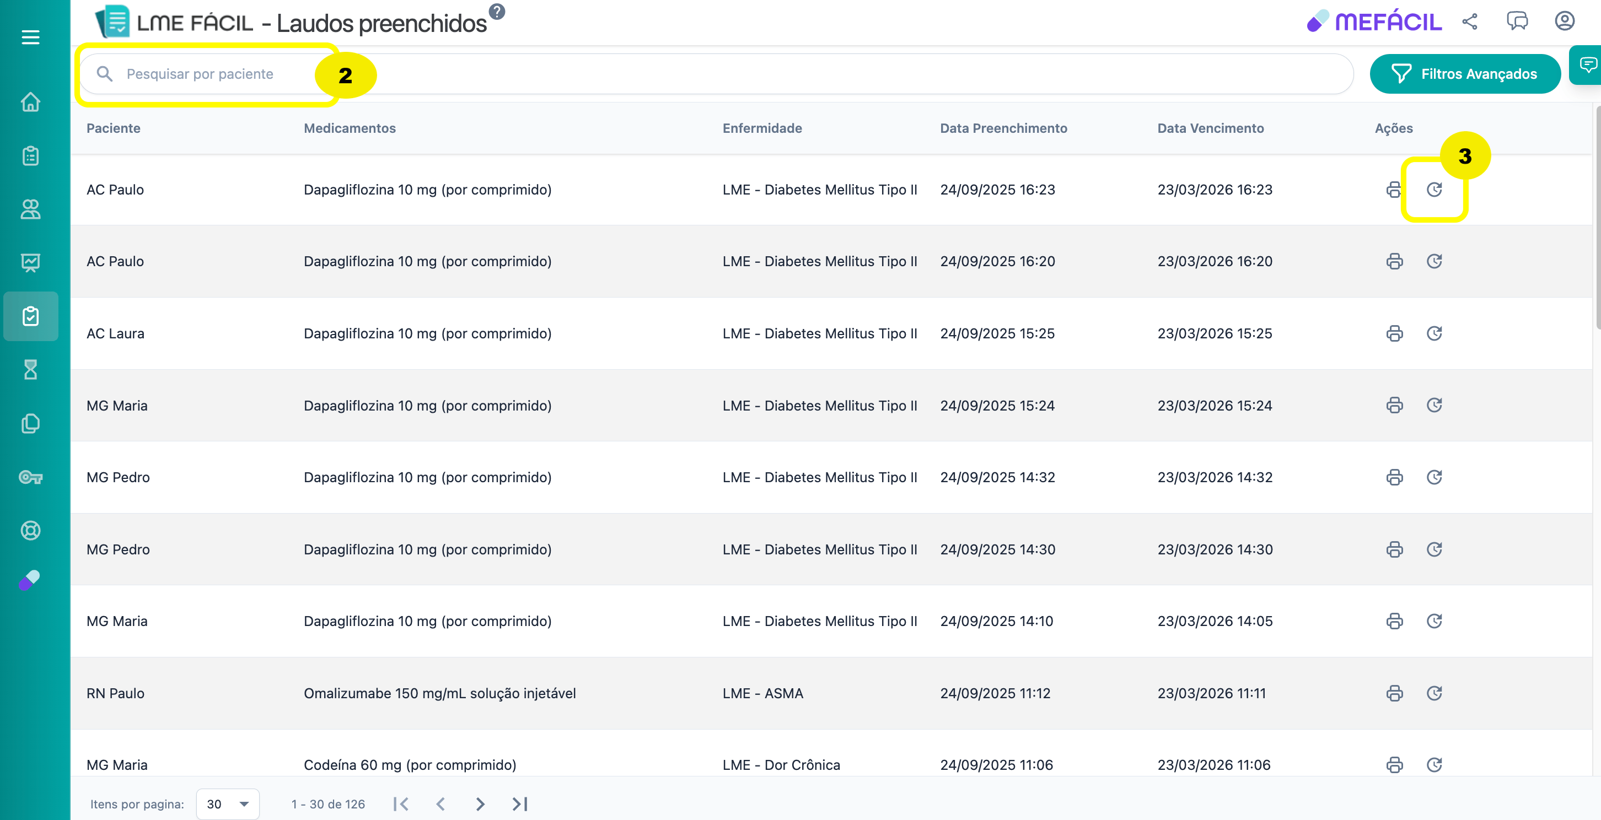Open the hourglass sidebar icon
The height and width of the screenshot is (820, 1601).
[x=30, y=370]
